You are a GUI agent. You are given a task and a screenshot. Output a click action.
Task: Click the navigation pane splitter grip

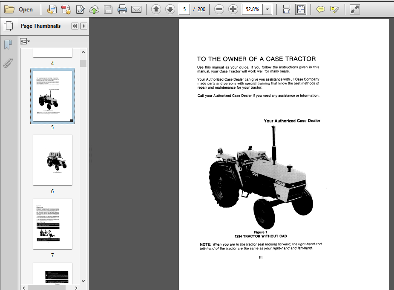coord(90,155)
